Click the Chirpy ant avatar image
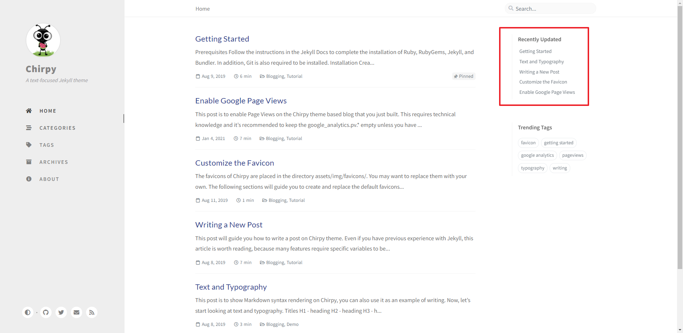The image size is (683, 333). point(43,40)
